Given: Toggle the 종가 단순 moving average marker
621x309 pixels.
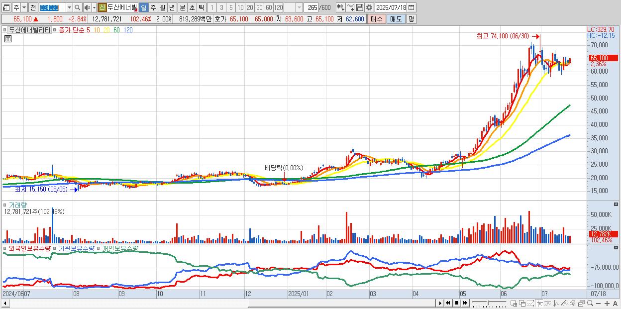Looking at the screenshot, I should (x=55, y=30).
